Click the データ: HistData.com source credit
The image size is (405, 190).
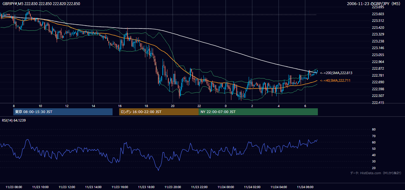click(376, 173)
